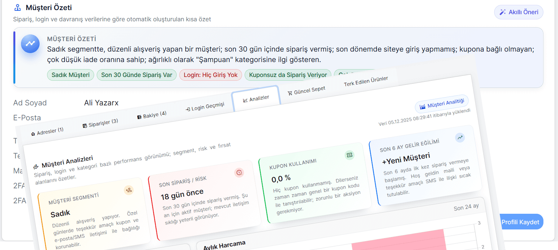Click the 18 gün önce value
The image size is (558, 250).
coord(182,194)
